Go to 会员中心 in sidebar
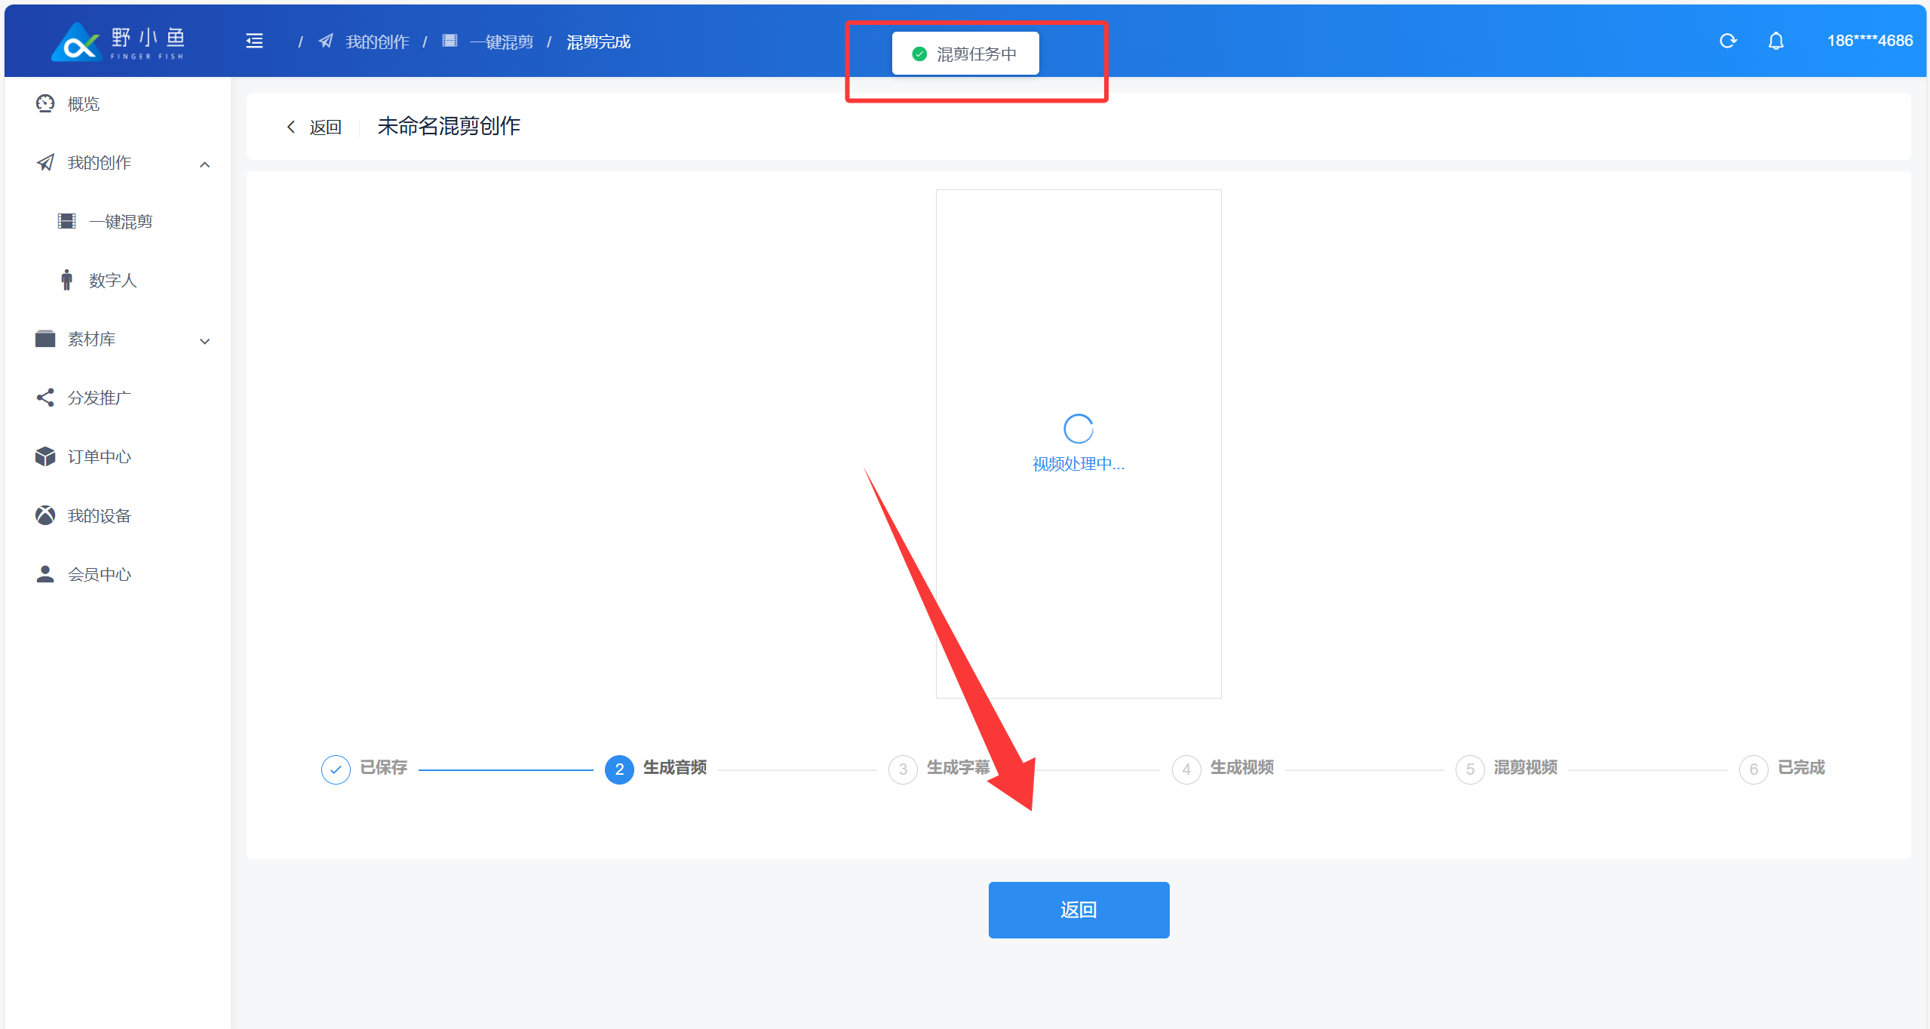 [x=99, y=574]
